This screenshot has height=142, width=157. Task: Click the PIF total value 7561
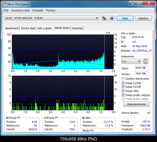(x=72, y=130)
